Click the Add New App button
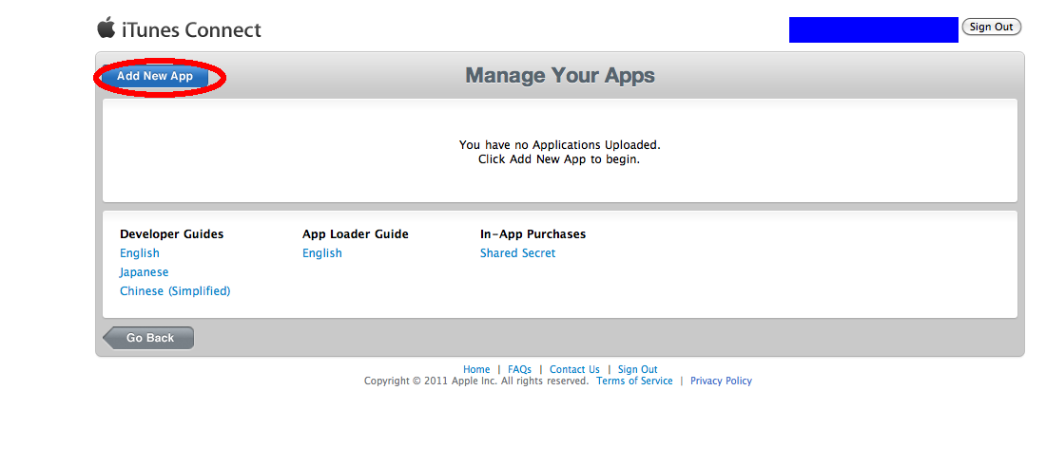 (x=155, y=77)
